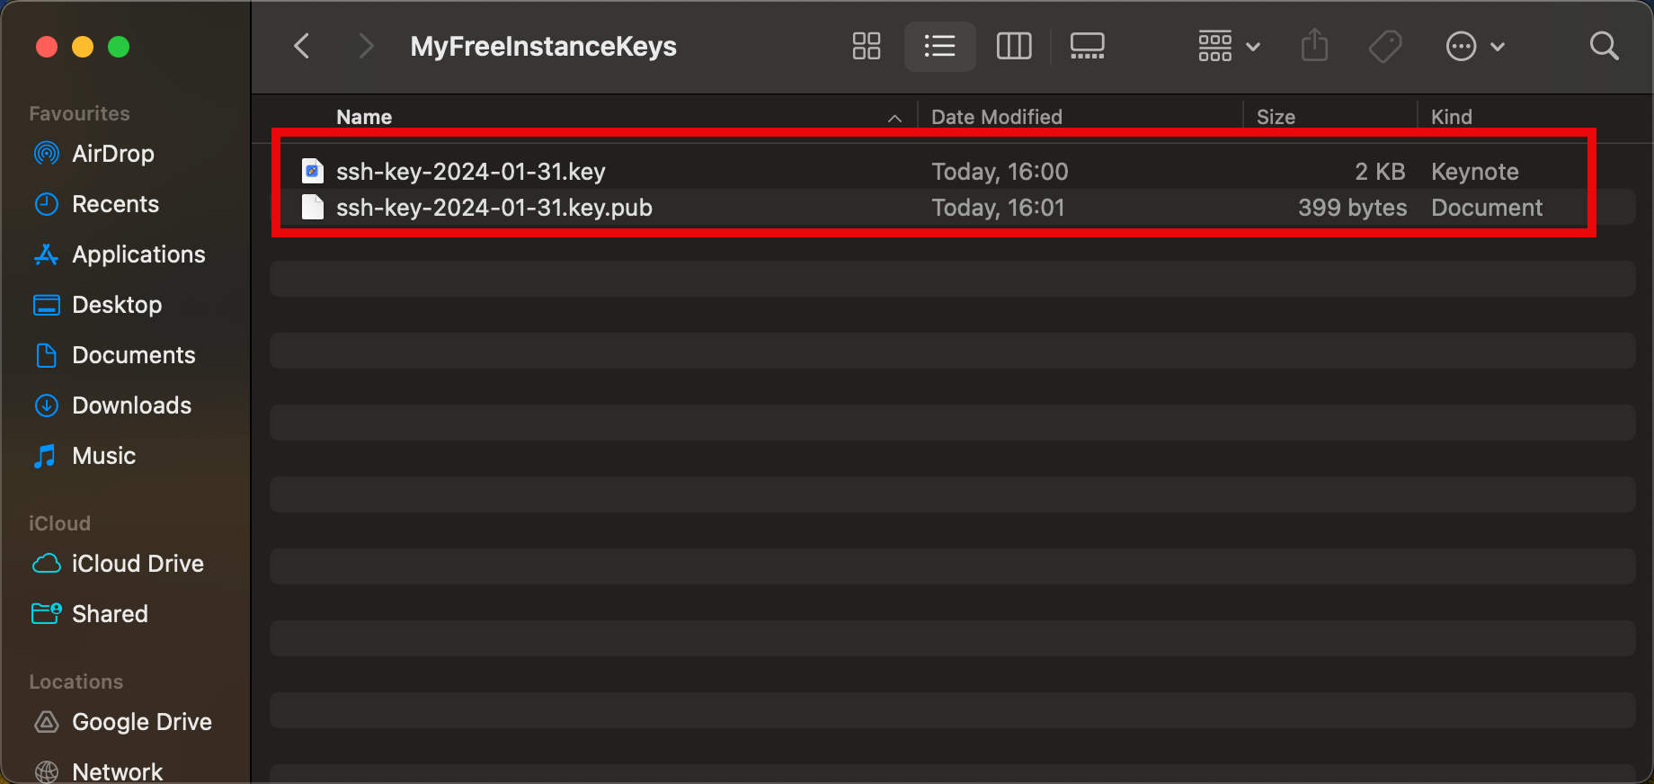The width and height of the screenshot is (1654, 784).
Task: Switch to column view mode
Action: tap(1014, 46)
